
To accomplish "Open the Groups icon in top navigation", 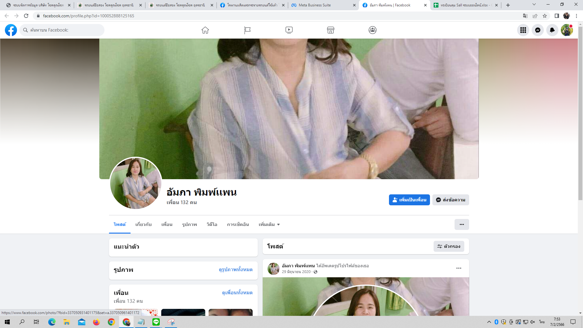I will coord(373,30).
